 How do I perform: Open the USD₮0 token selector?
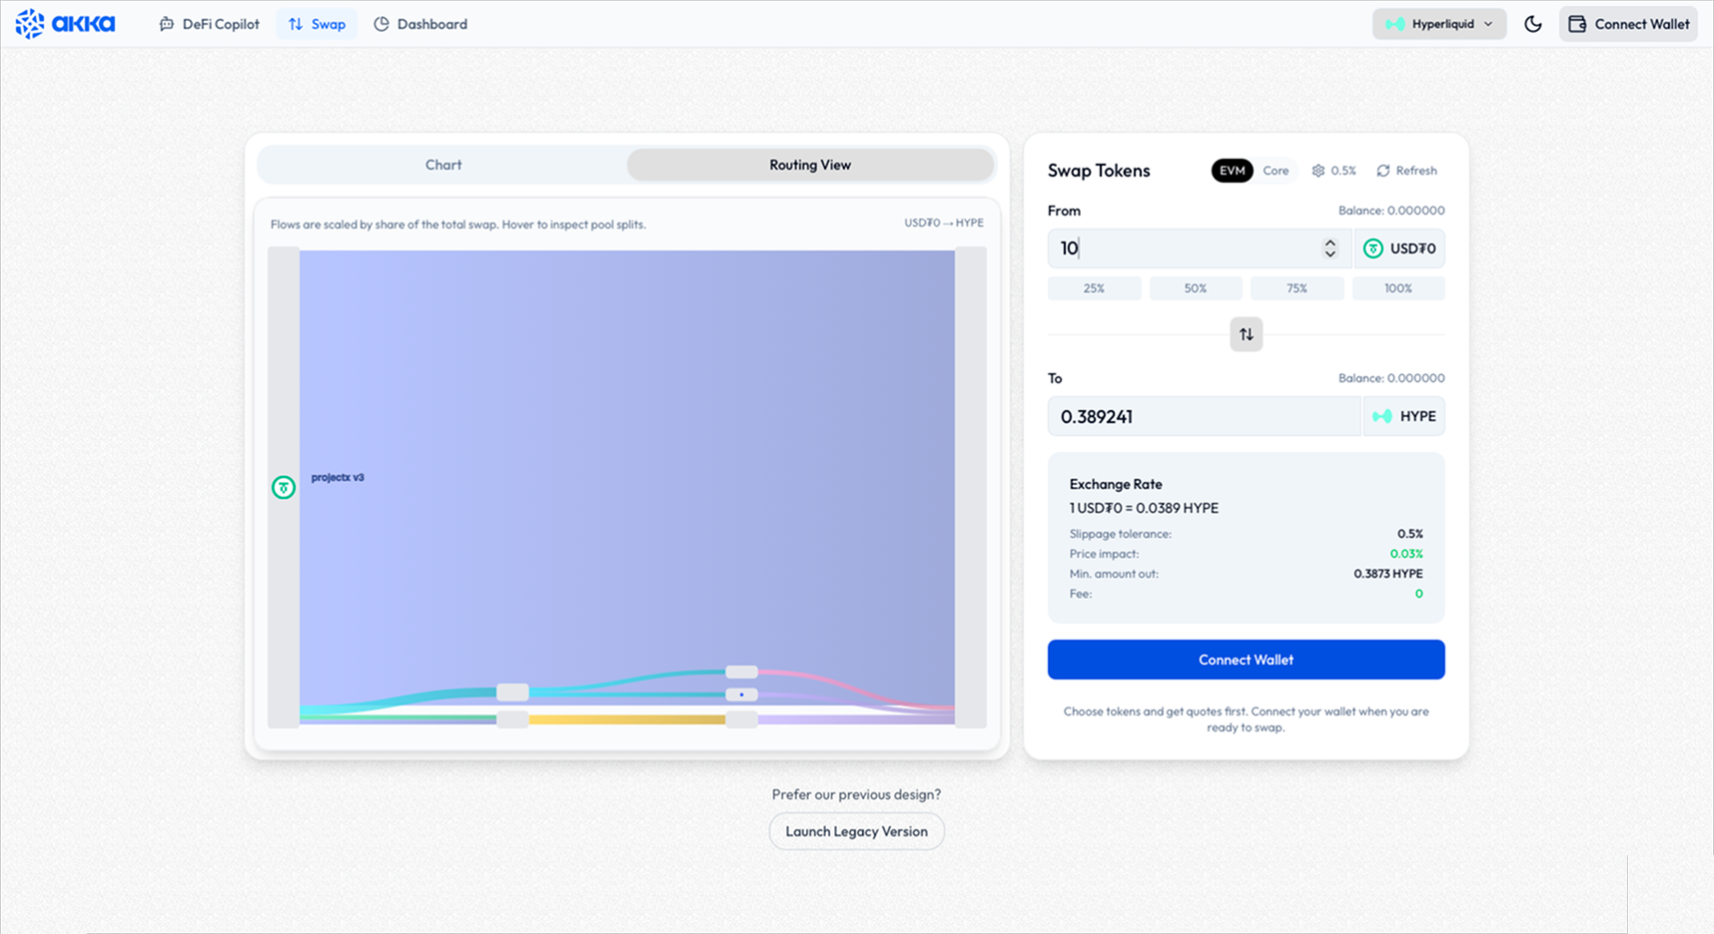click(x=1399, y=248)
